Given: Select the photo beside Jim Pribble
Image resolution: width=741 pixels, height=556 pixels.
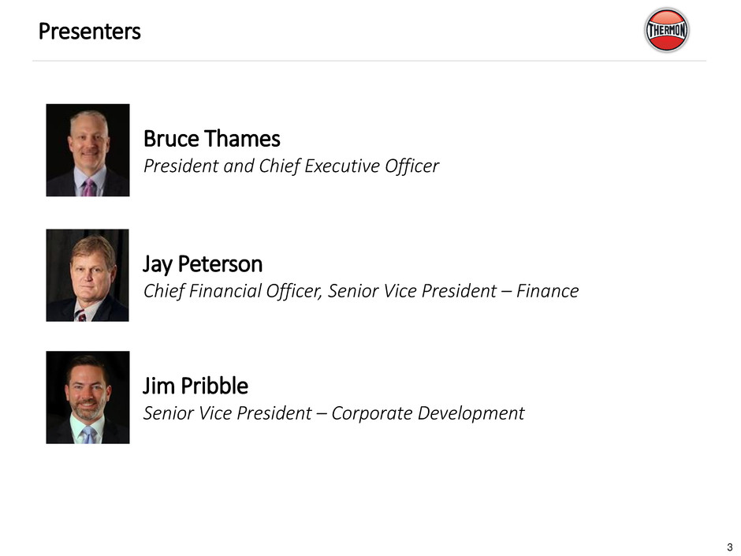Looking at the screenshot, I should tap(88, 397).
